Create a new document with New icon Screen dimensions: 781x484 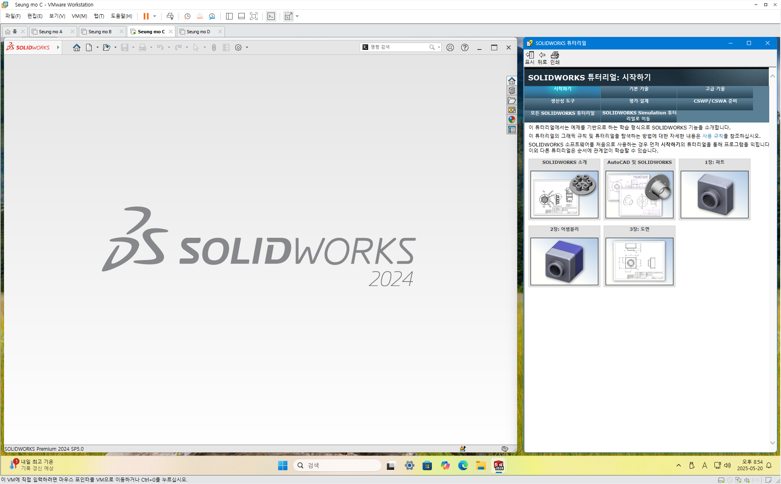click(x=89, y=47)
